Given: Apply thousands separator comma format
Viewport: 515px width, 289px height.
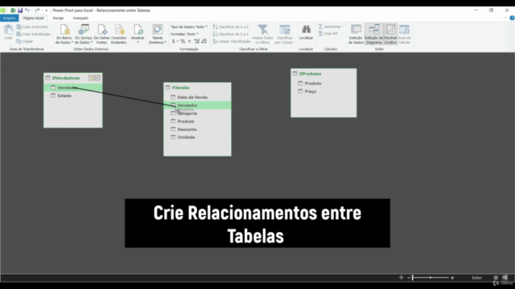Looking at the screenshot, I should pyautogui.click(x=190, y=41).
